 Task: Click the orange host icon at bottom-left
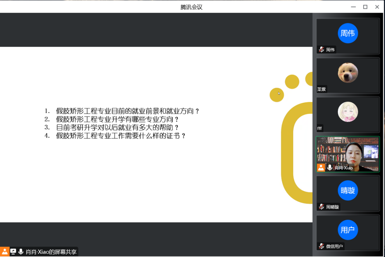click(x=5, y=252)
